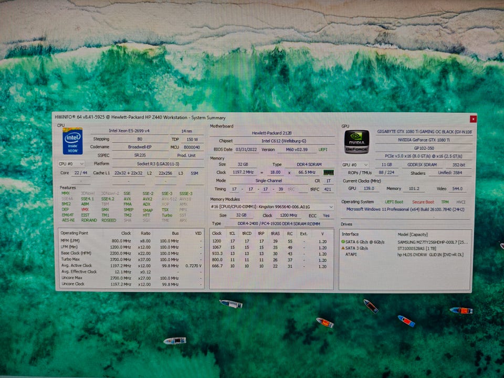
Task: Click the UEFI label beside BIOS version
Action: coord(323,150)
